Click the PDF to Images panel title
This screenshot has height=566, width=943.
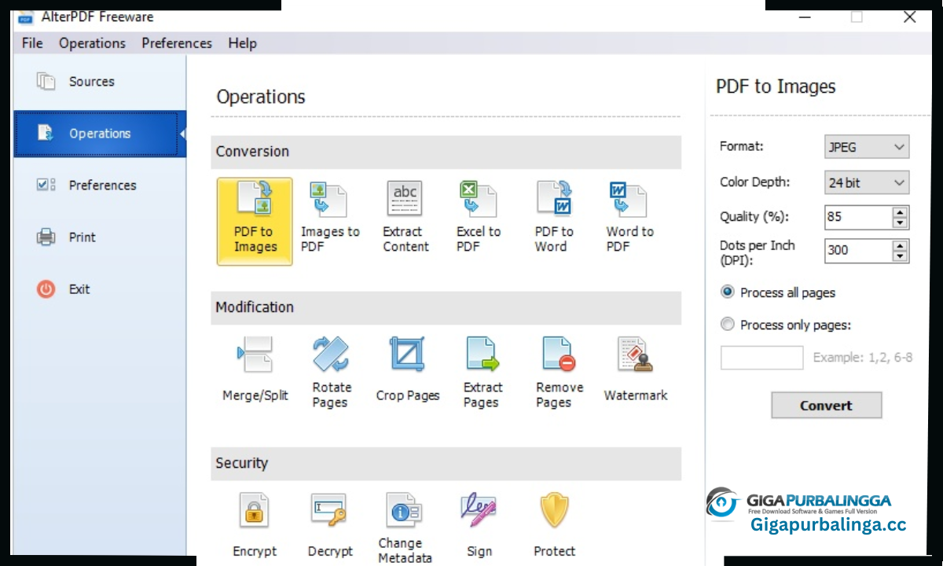click(x=776, y=86)
